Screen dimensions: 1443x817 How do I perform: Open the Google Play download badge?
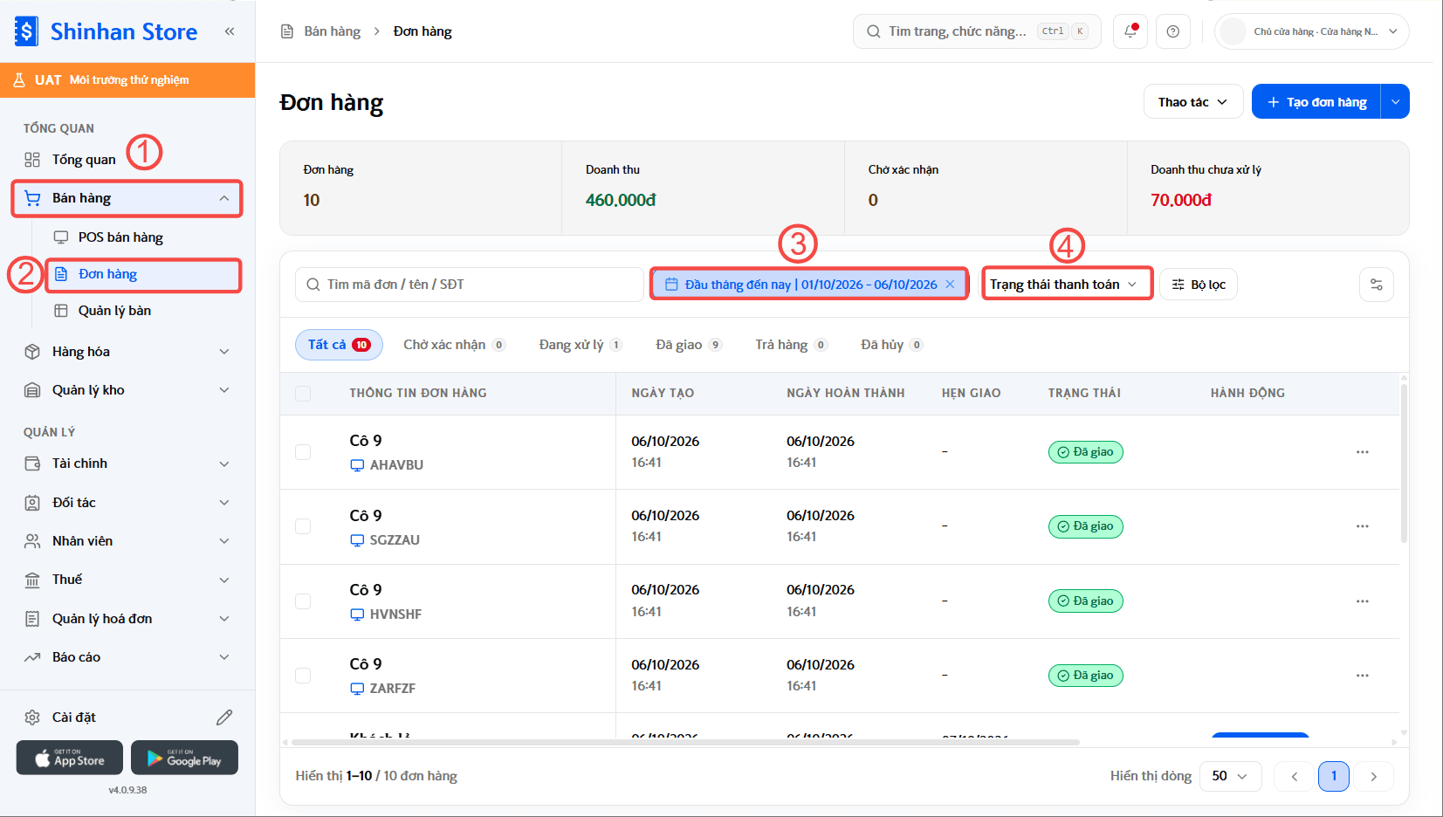(184, 758)
